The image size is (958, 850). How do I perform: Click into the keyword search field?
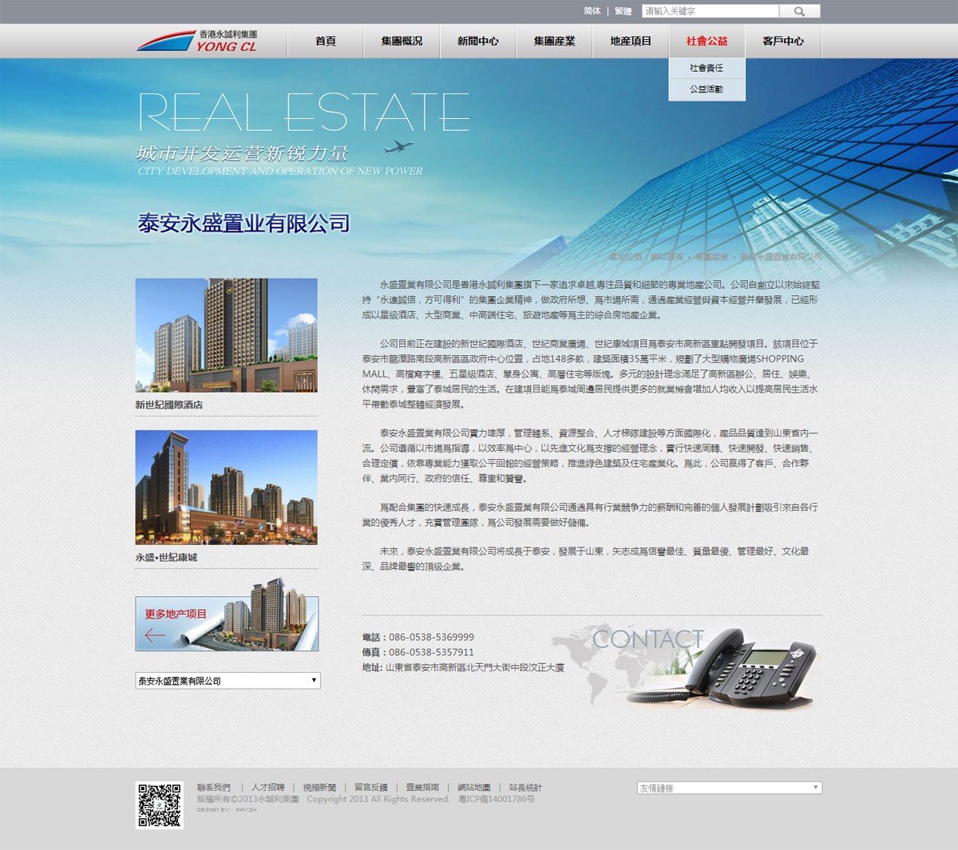[710, 11]
